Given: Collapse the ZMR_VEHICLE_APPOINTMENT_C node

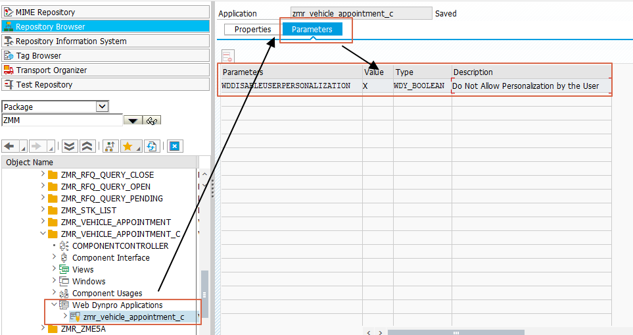Looking at the screenshot, I should pos(43,233).
